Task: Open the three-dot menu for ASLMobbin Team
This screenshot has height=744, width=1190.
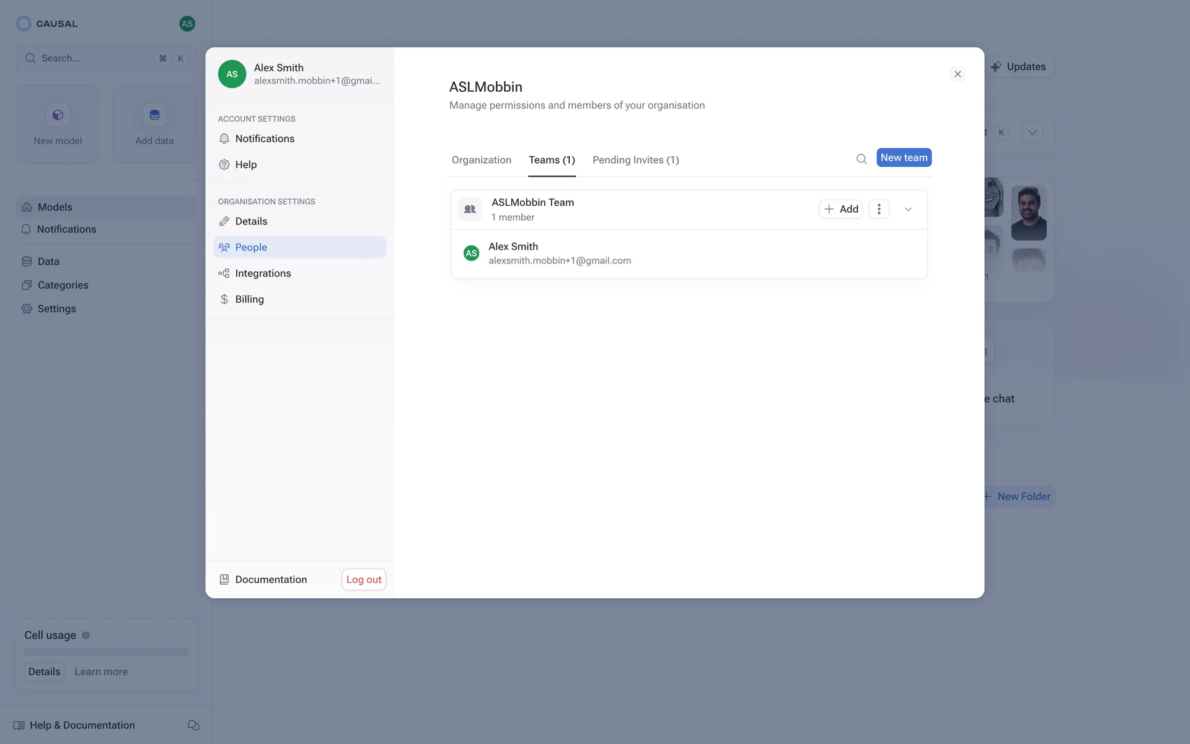Action: [x=878, y=209]
